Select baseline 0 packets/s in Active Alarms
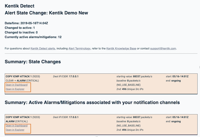This screenshot has width=200, height=137. click(128, 121)
